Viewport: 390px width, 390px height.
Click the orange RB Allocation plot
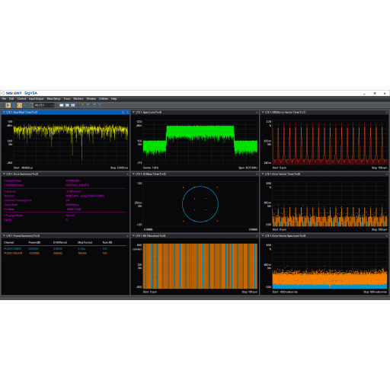pyautogui.click(x=200, y=266)
